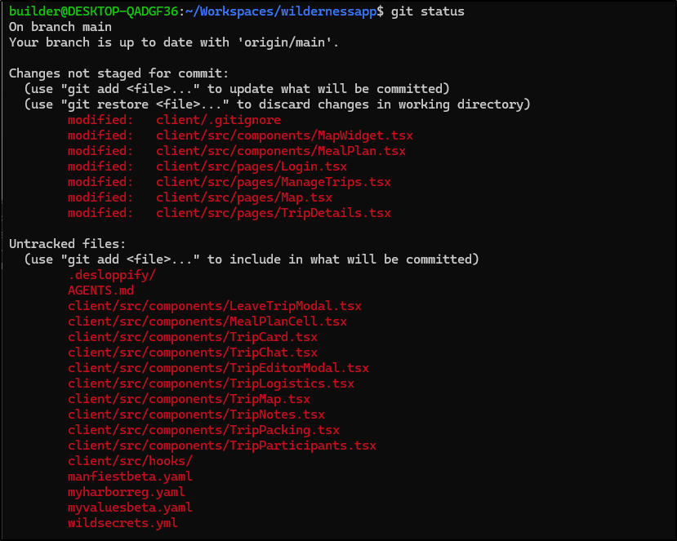Click the TripDetails.tsx file path

click(274, 213)
